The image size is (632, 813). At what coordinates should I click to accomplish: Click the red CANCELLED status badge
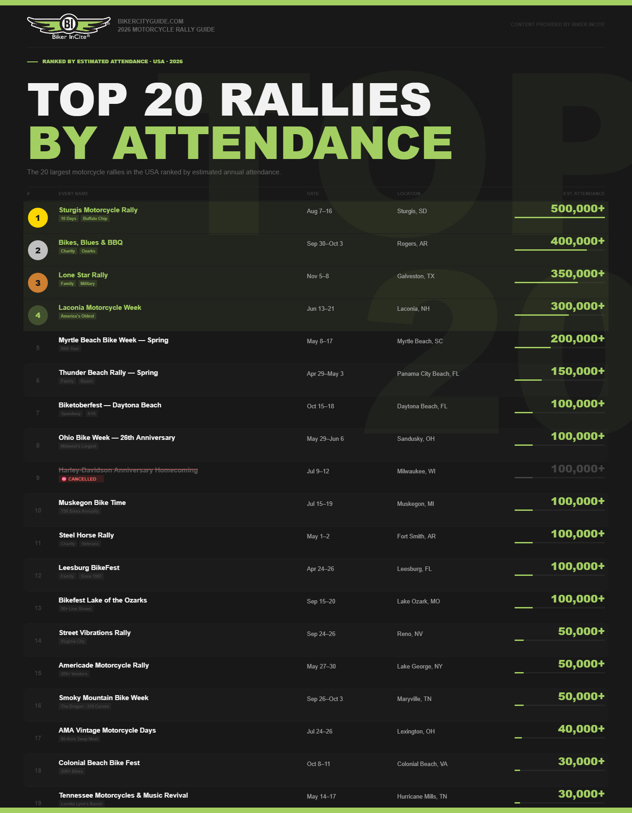(x=81, y=479)
